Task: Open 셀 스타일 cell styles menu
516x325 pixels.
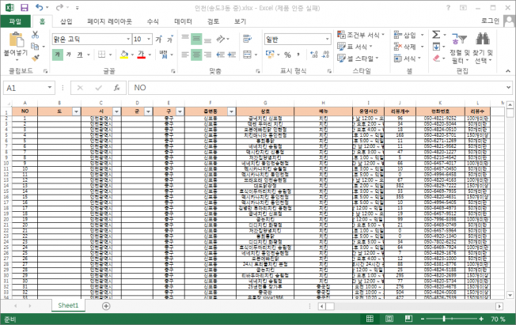Action: (358, 59)
